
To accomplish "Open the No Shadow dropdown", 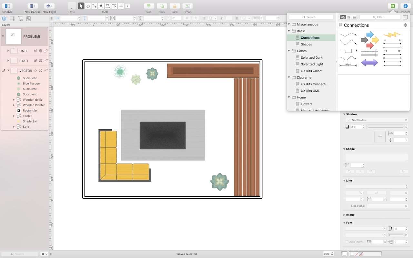I will 376,120.
